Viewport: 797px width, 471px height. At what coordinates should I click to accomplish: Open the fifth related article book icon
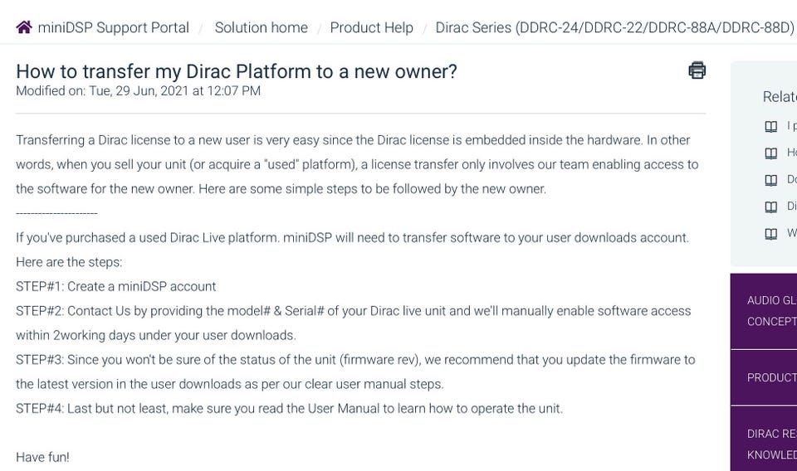point(771,234)
